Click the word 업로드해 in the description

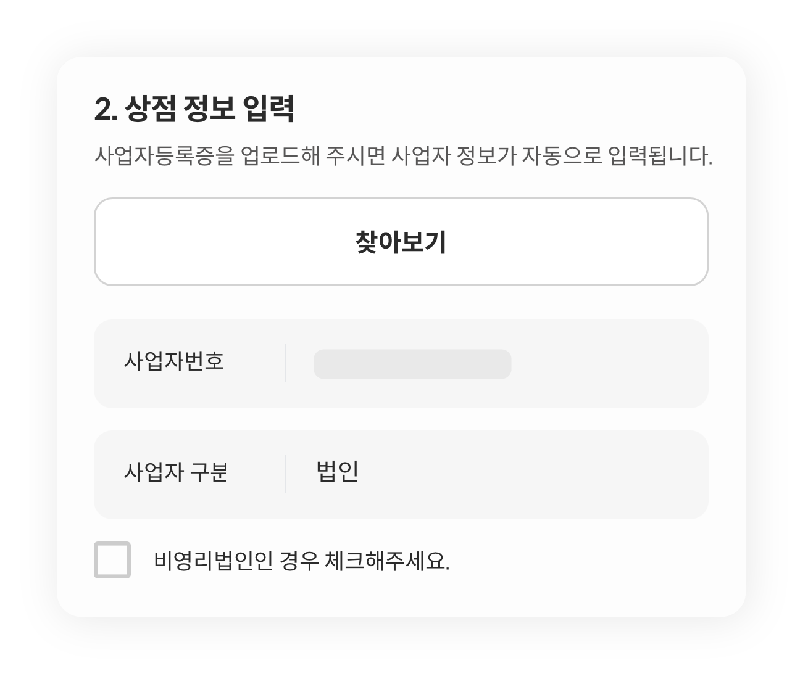coord(280,155)
